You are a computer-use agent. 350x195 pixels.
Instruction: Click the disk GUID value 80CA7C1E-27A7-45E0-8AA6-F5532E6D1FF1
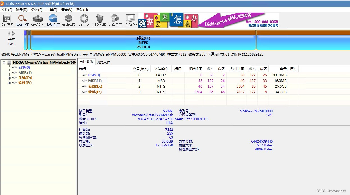click(x=173, y=119)
